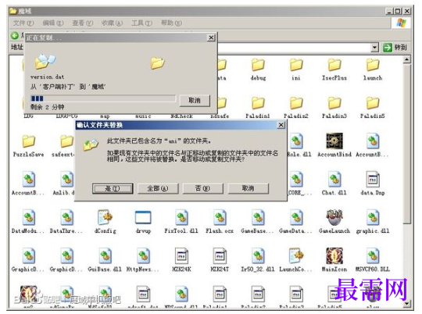Viewport: 422px width, 314px height.
Task: Select the LaunchCo... settings file
Action: click(x=296, y=255)
